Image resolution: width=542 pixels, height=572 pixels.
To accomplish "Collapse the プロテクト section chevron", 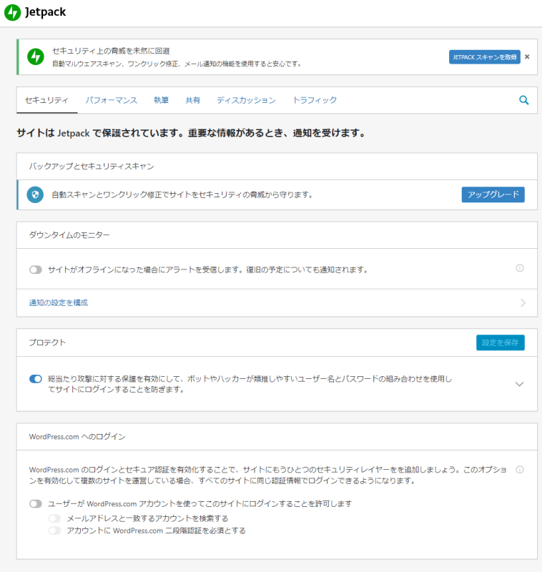I will tap(520, 384).
